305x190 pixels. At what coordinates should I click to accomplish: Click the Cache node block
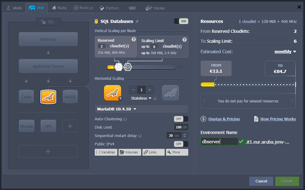(x=26, y=97)
